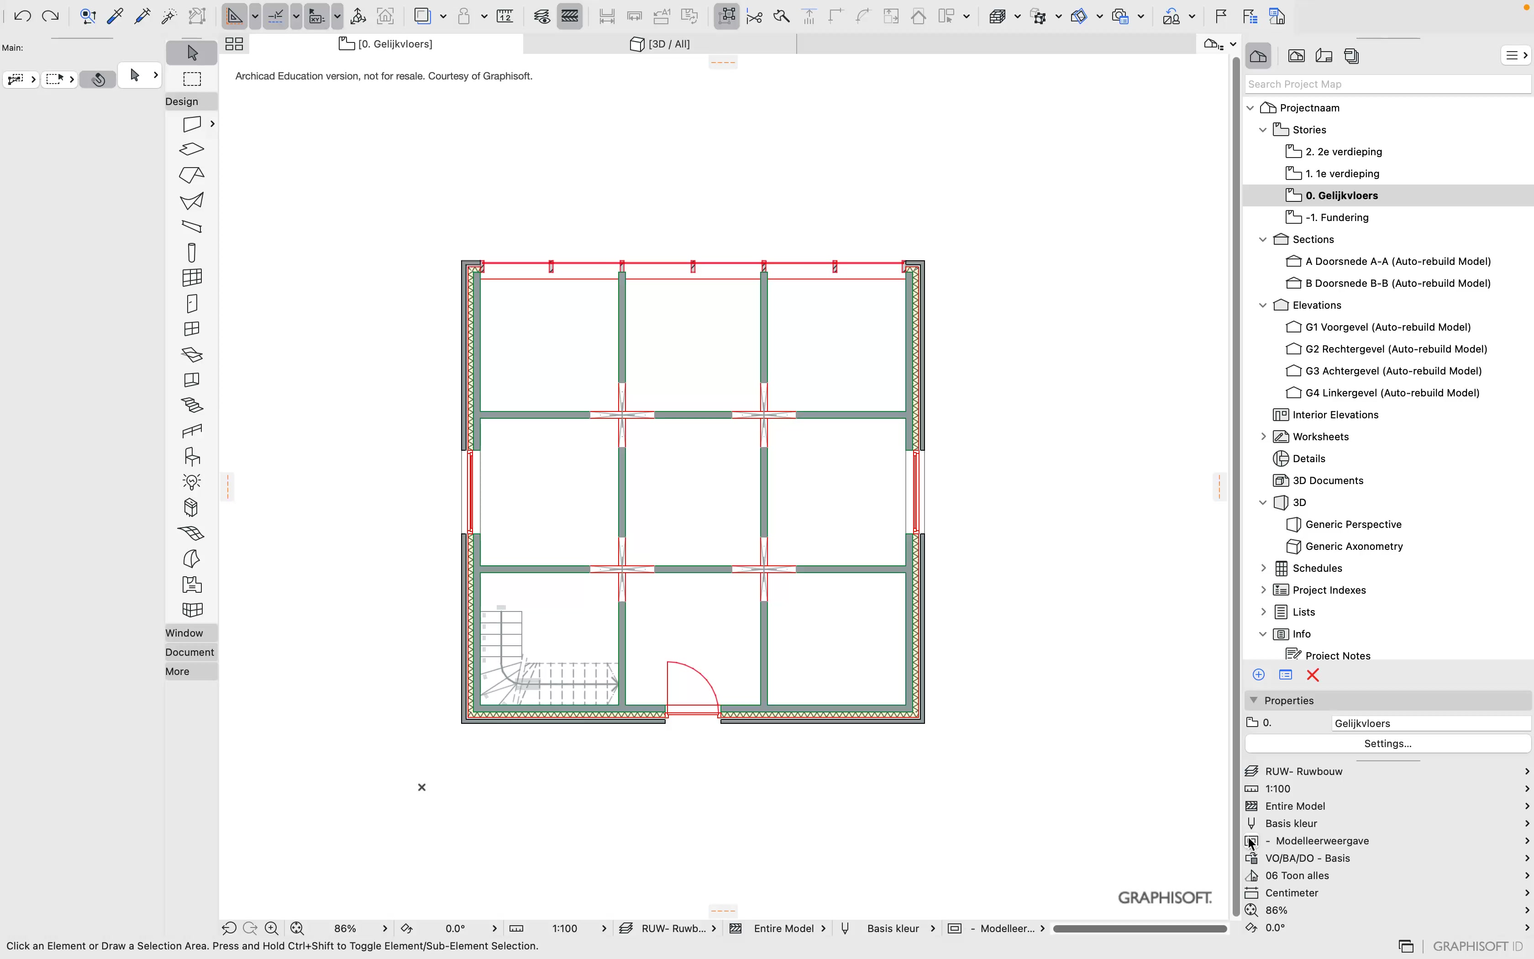Toggle Suspend Groups
This screenshot has width=1534, height=959.
[x=726, y=16]
